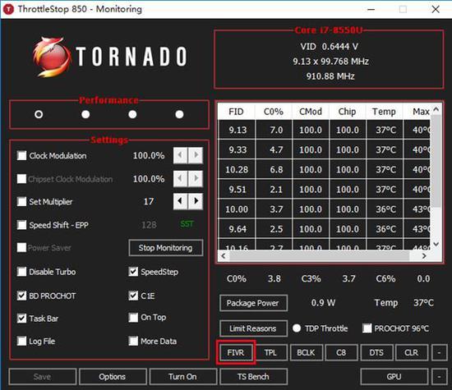Select the third Performance profile radio button
This screenshot has height=390, width=452.
pos(132,114)
